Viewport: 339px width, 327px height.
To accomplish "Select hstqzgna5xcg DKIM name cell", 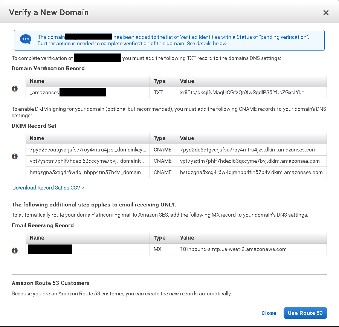I will point(87,173).
